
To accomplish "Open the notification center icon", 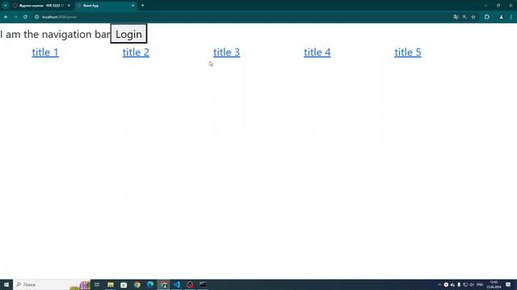I will click(508, 284).
